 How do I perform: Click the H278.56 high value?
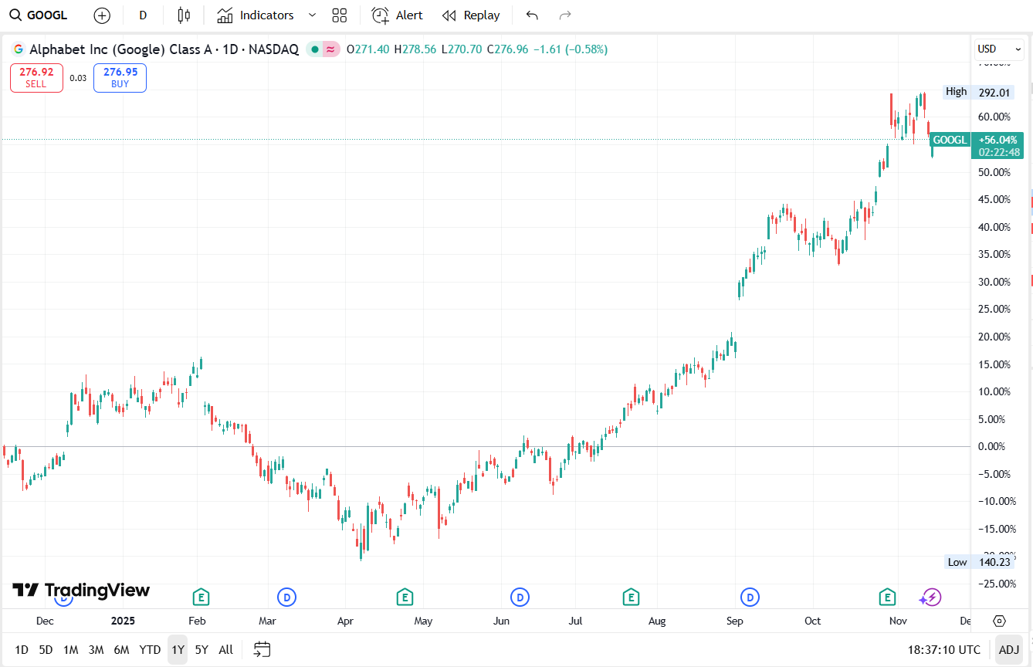click(x=415, y=49)
